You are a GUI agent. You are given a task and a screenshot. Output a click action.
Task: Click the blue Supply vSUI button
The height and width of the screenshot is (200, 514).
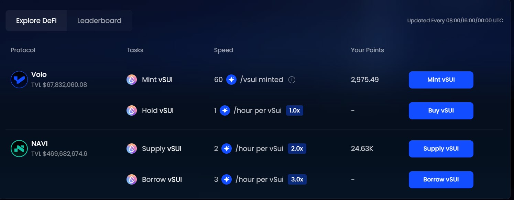441,149
